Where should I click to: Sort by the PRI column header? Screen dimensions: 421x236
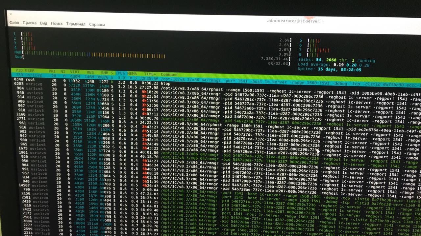point(52,71)
